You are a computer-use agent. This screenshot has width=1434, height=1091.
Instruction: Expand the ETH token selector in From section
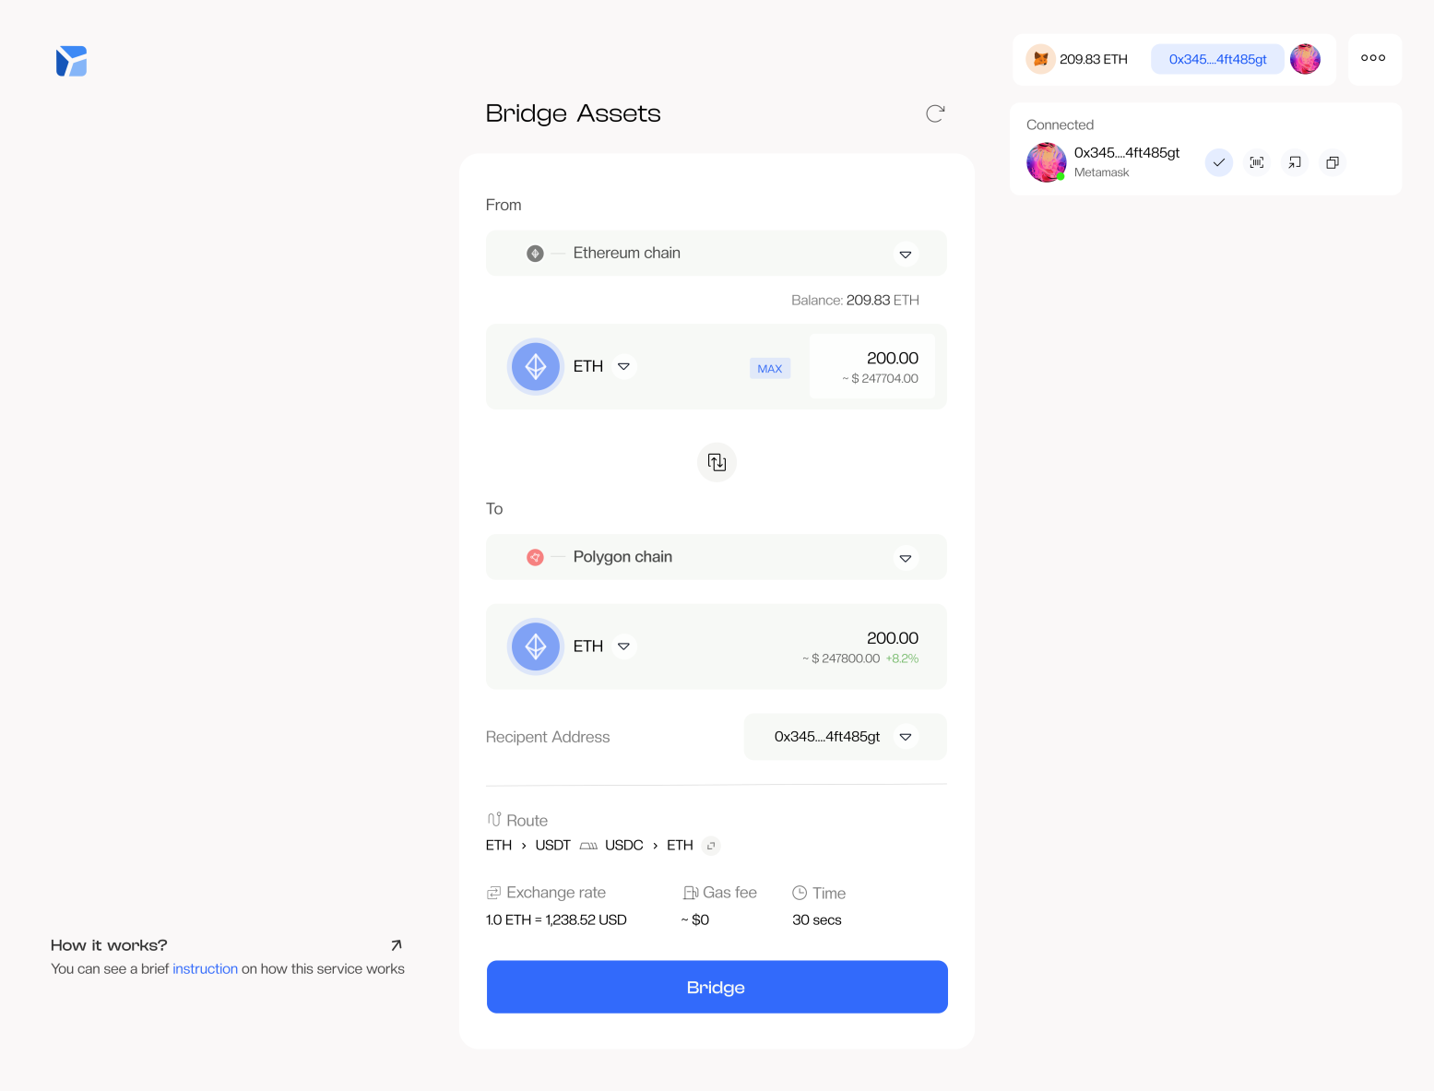[623, 366]
